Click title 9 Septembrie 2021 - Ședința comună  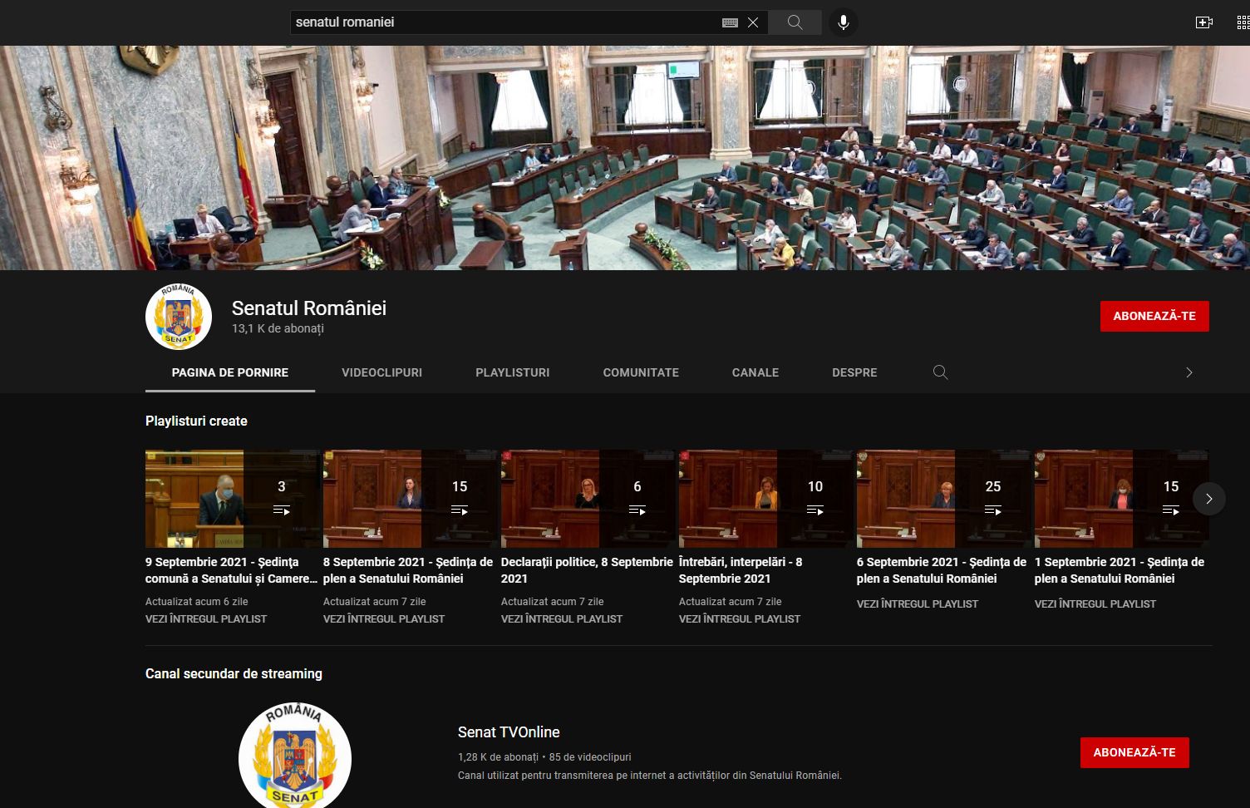[232, 570]
